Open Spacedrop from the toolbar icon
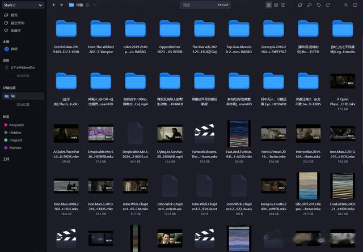363x252 pixels. [300, 5]
